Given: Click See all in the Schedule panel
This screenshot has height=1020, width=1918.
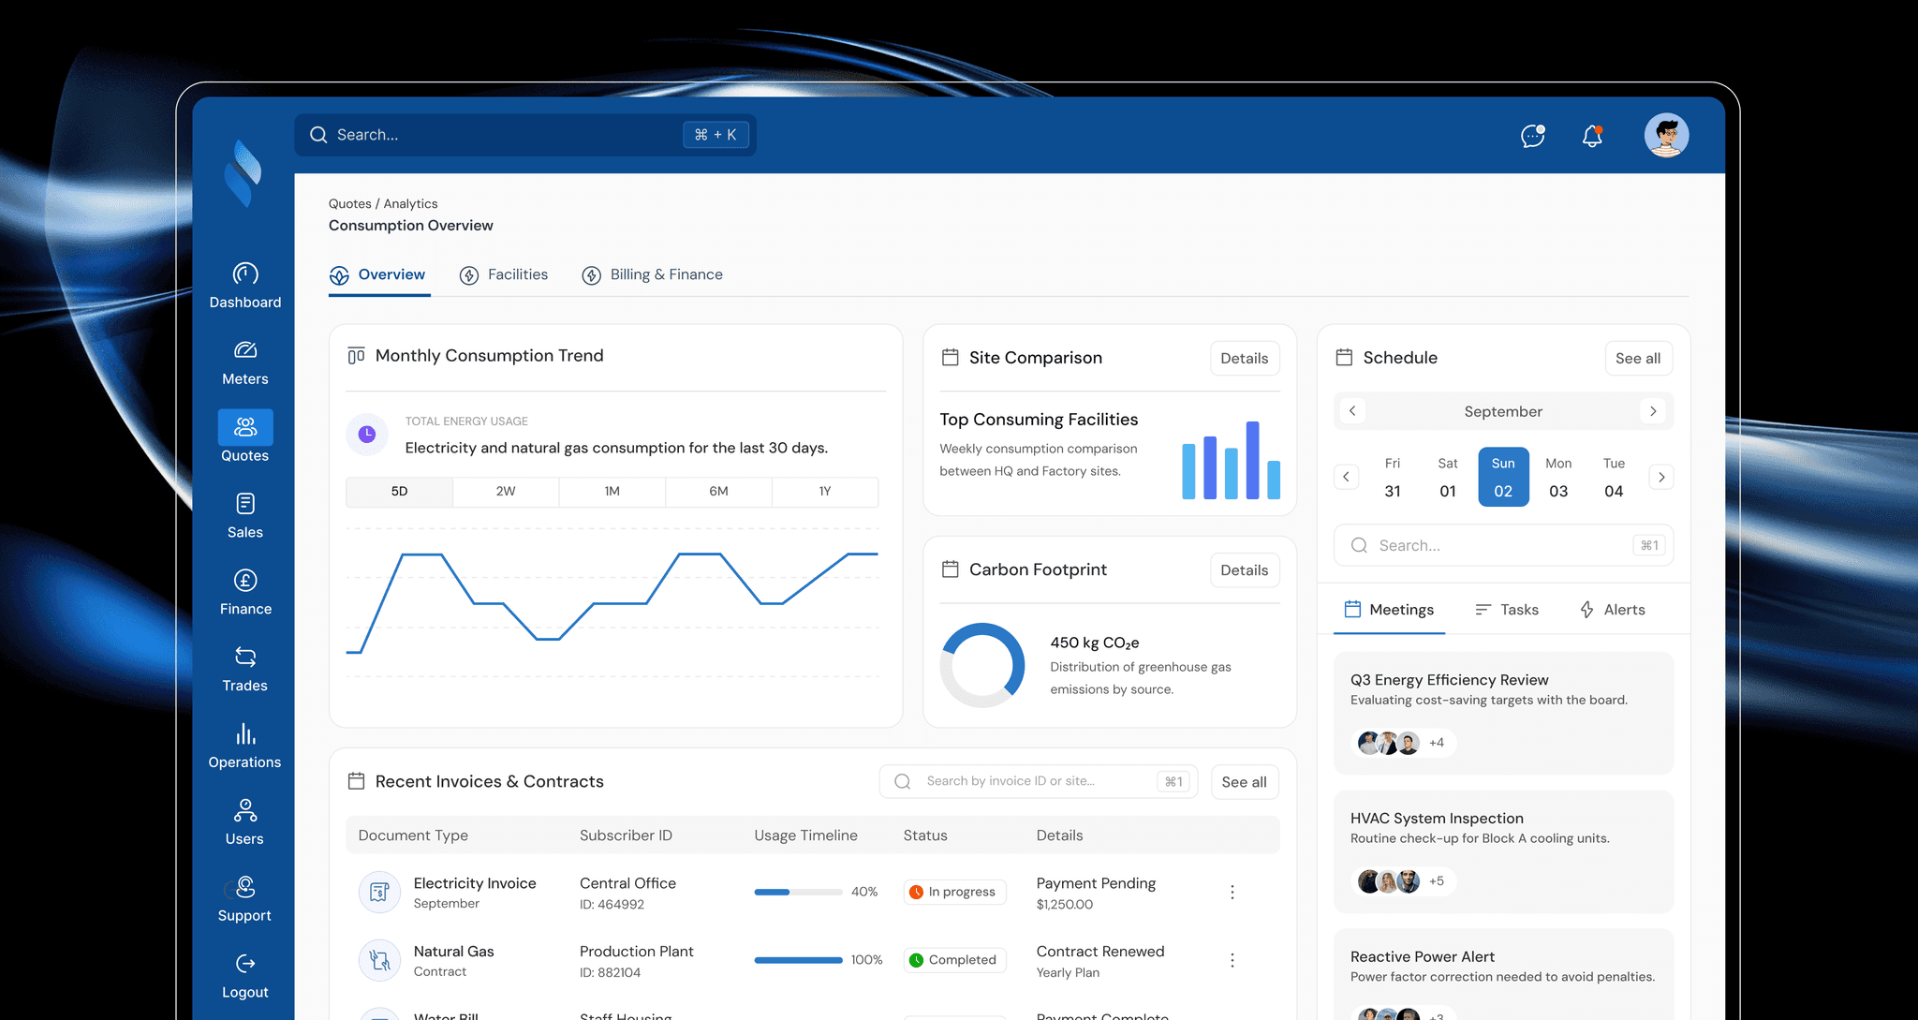Looking at the screenshot, I should (1637, 359).
